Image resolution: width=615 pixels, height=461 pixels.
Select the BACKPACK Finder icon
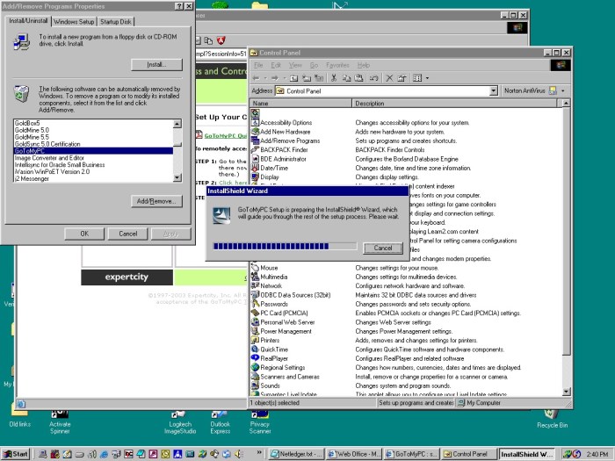[256, 149]
